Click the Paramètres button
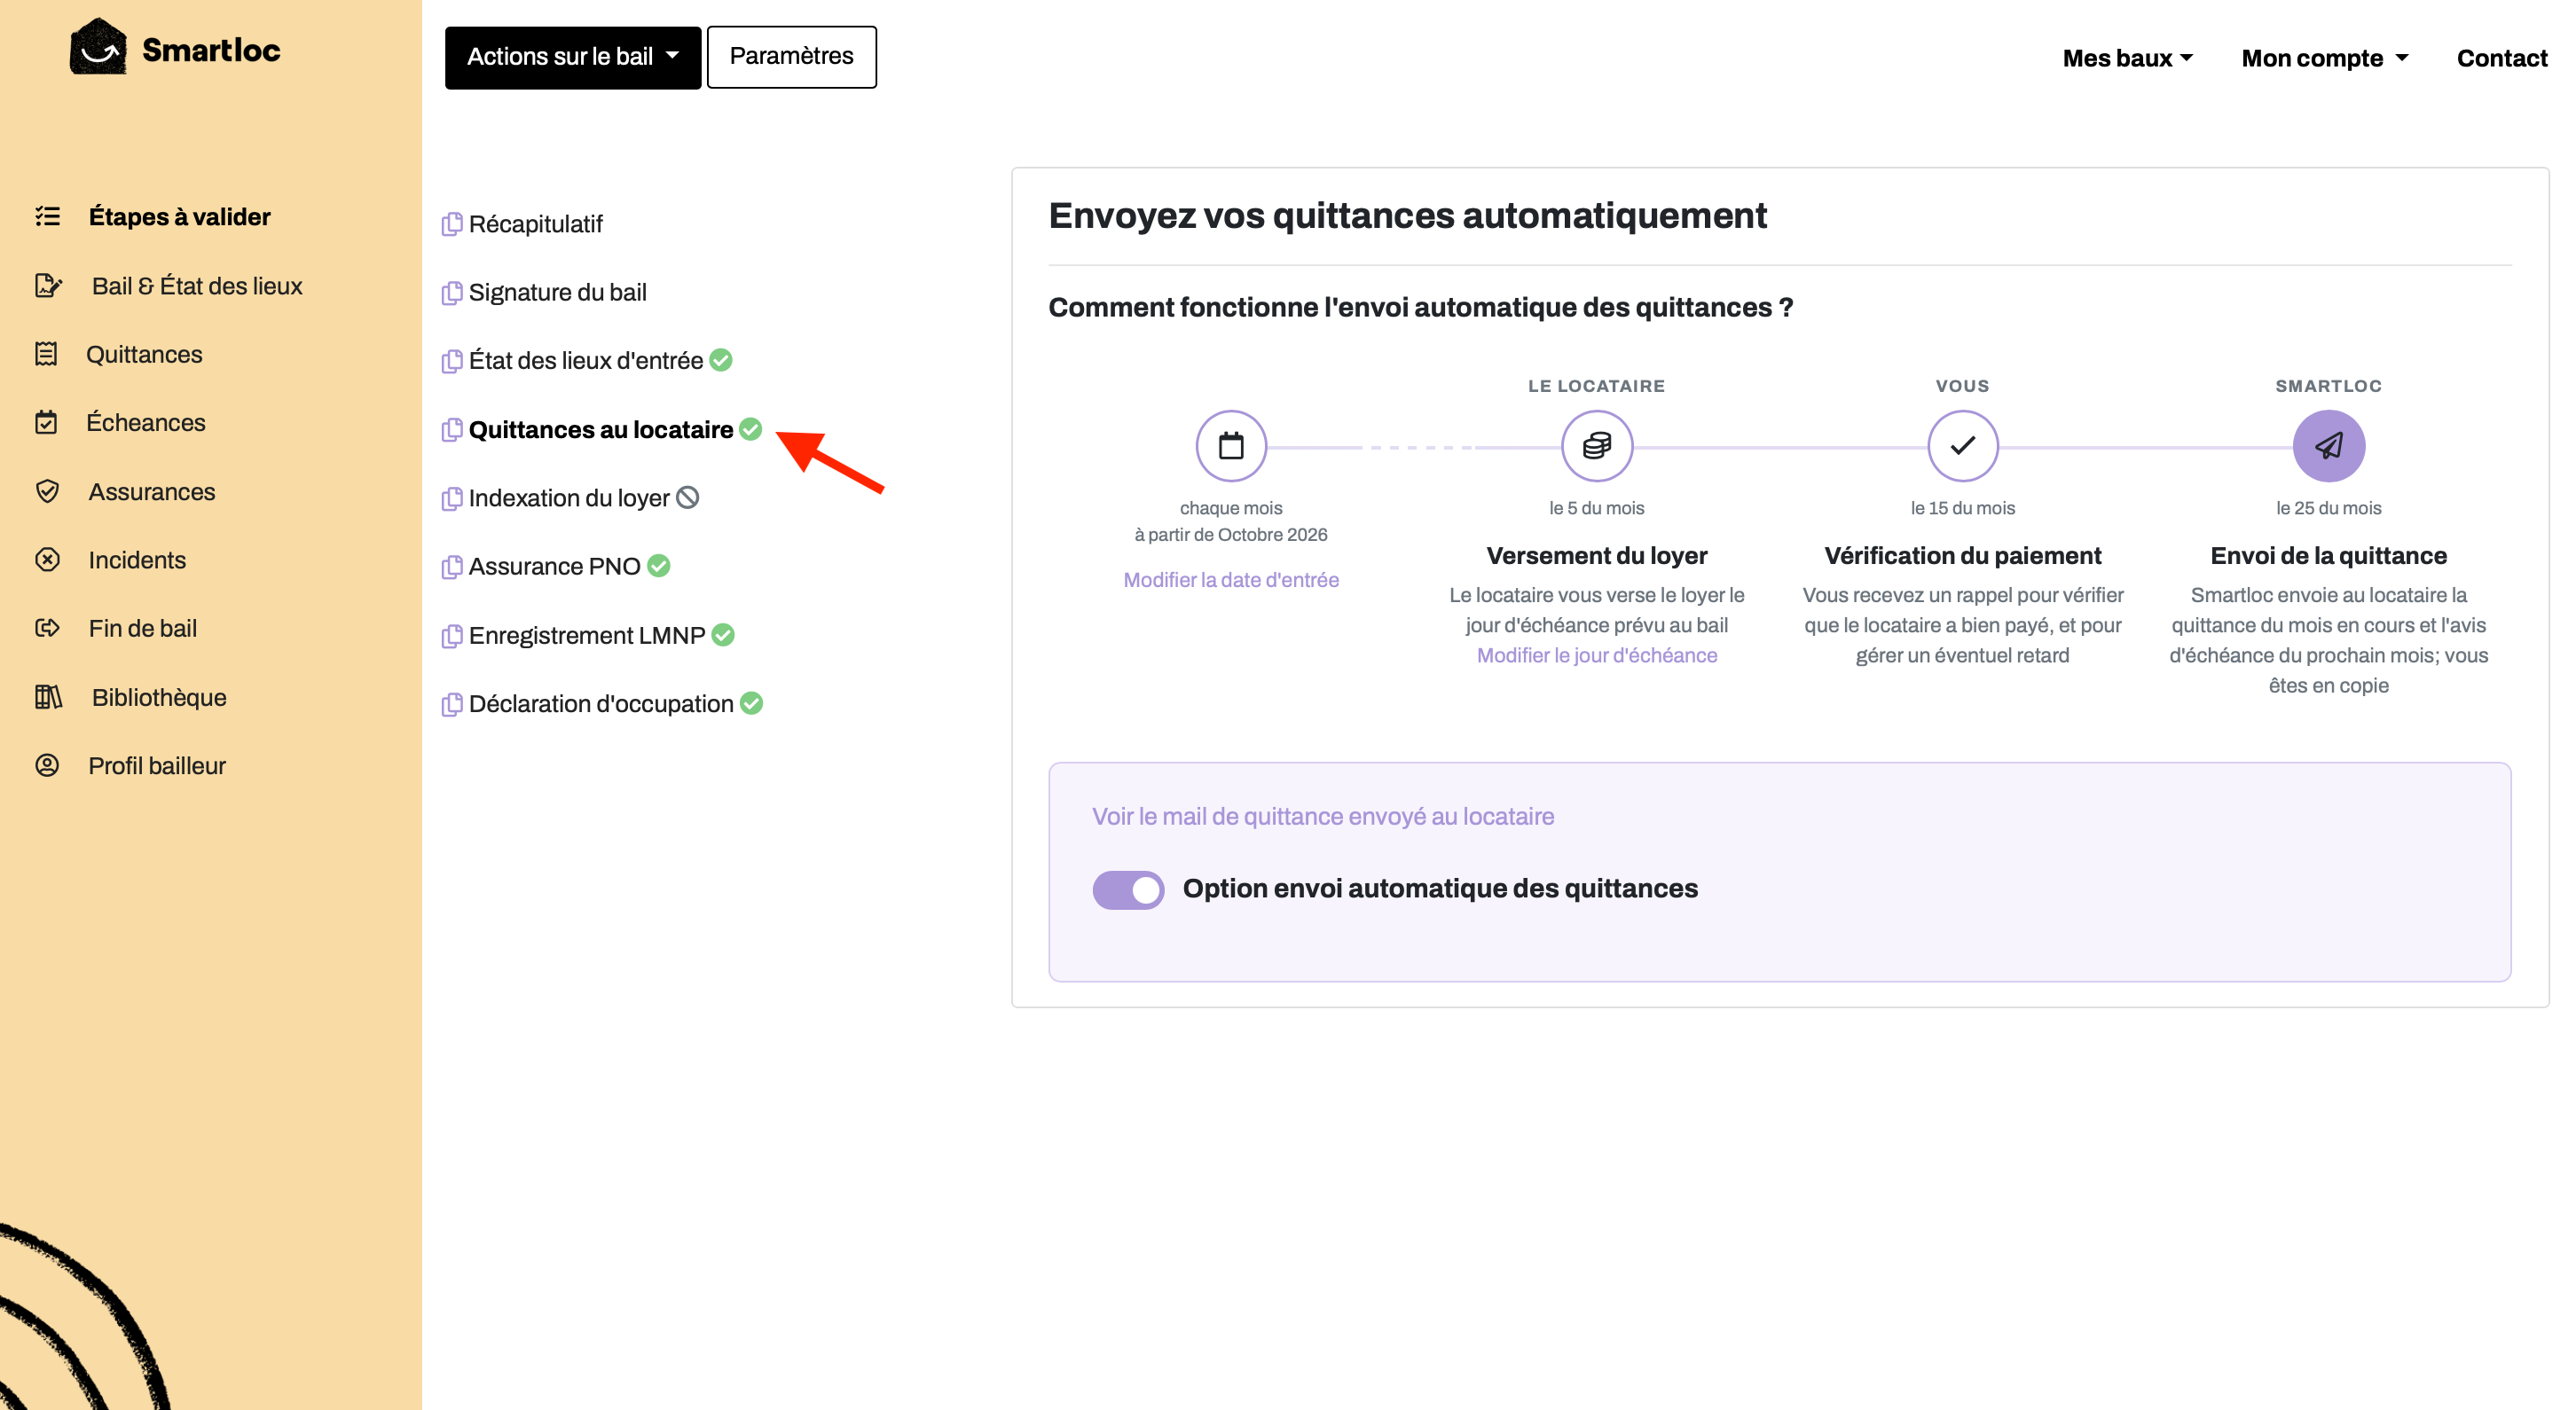 [791, 57]
